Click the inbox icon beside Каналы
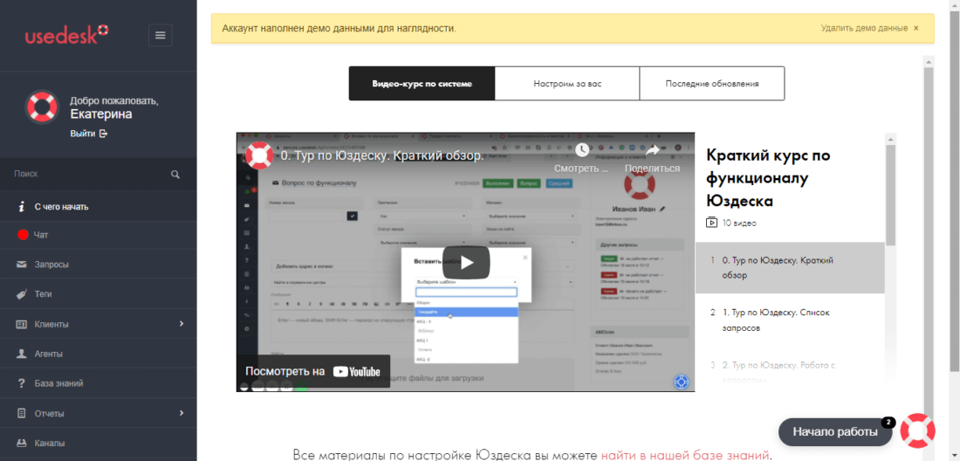960x461 pixels. [22, 444]
